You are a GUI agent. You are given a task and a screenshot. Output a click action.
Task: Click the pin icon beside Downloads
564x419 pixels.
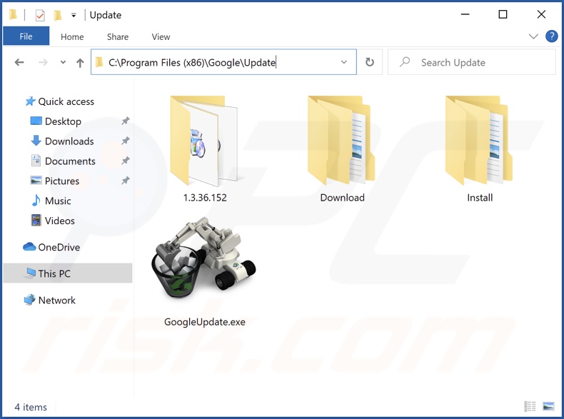point(125,141)
